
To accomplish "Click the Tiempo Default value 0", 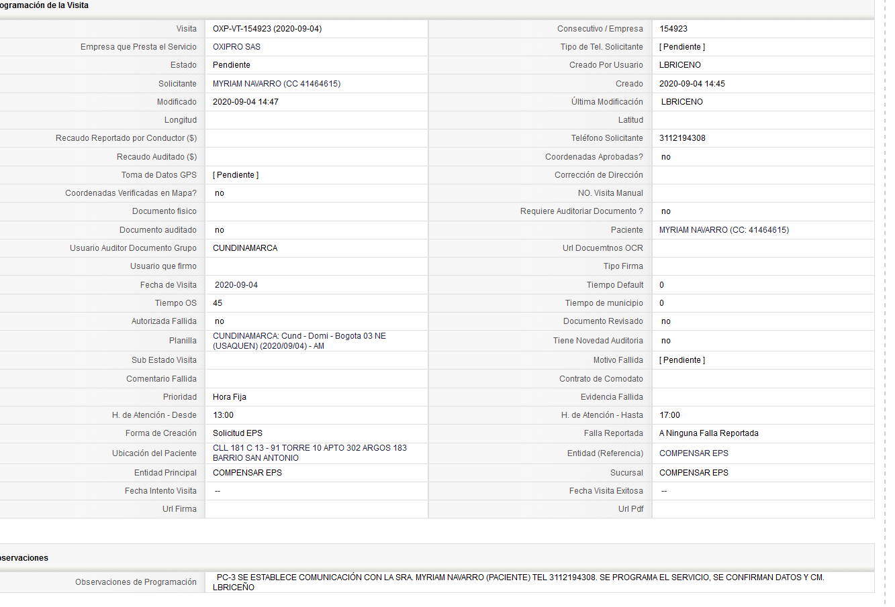I will pos(661,285).
